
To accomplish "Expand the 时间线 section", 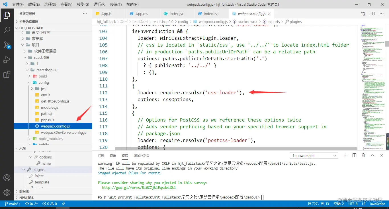I will [x=53, y=191].
